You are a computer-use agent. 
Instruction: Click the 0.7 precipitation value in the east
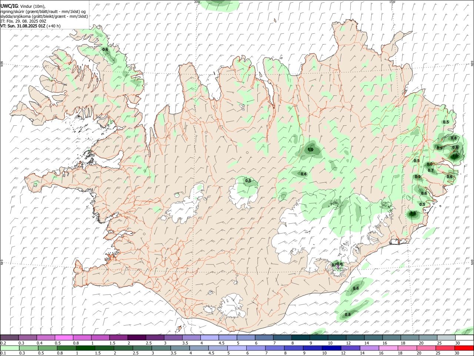431,170
